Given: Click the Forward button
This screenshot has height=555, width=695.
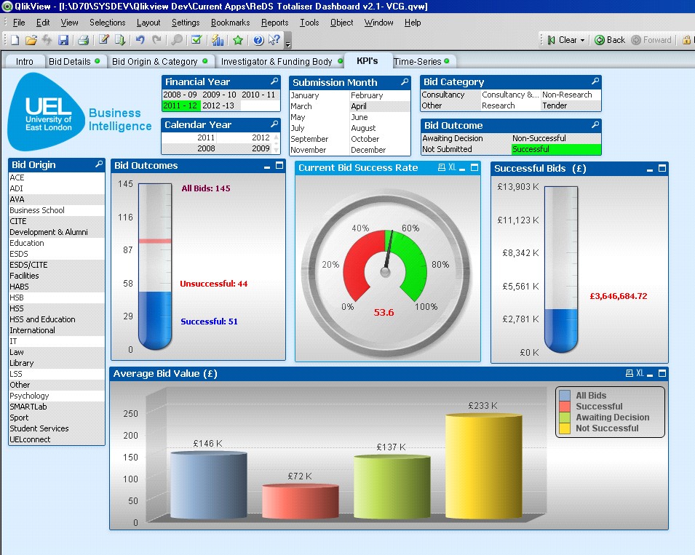Looking at the screenshot, I should tap(651, 40).
